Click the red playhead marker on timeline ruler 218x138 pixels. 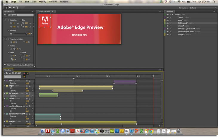click(153, 76)
